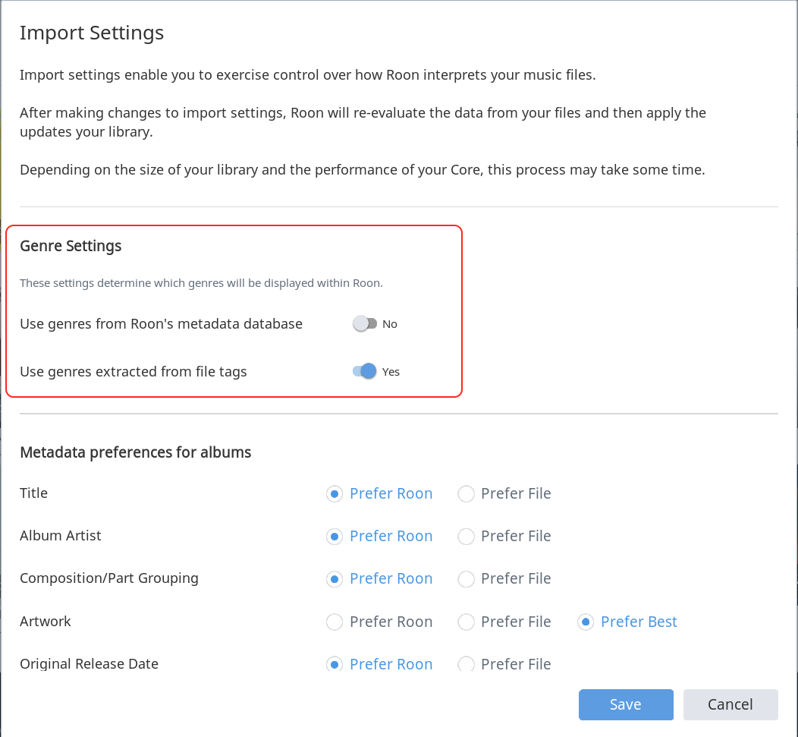The height and width of the screenshot is (737, 798).
Task: Click the Original Release Date label
Action: (x=89, y=664)
